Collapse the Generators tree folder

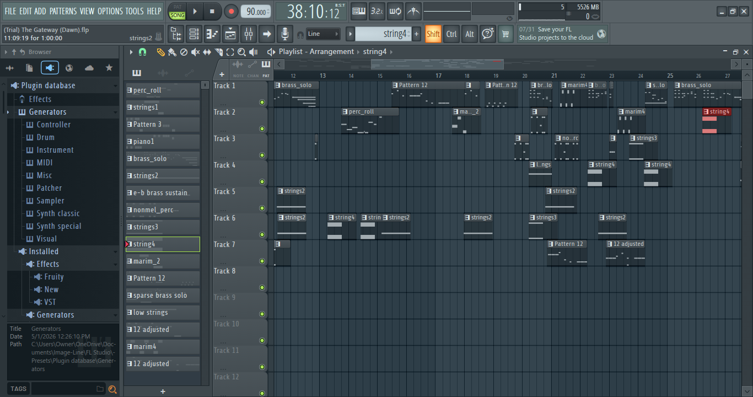click(47, 112)
